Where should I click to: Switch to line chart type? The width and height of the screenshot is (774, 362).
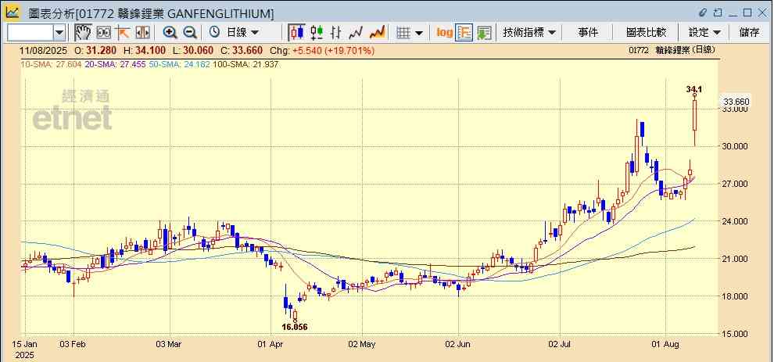pyautogui.click(x=356, y=33)
